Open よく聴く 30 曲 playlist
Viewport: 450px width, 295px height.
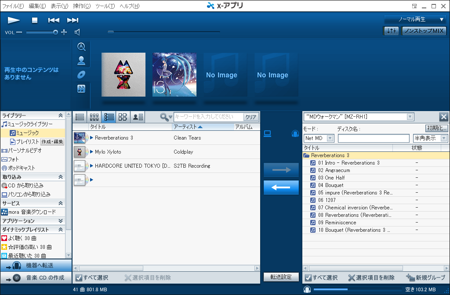18,238
